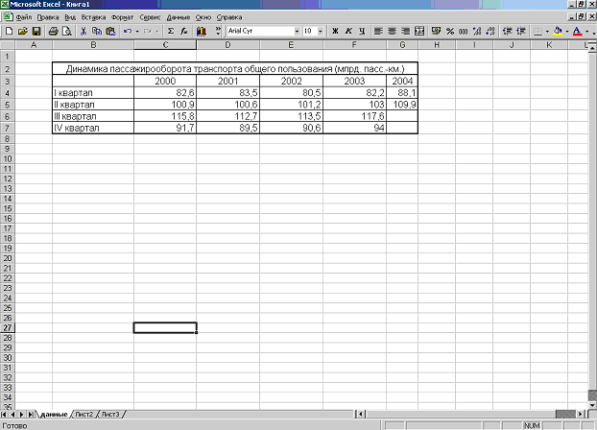Click the Print icon in toolbar
The width and height of the screenshot is (597, 430).
click(x=53, y=32)
